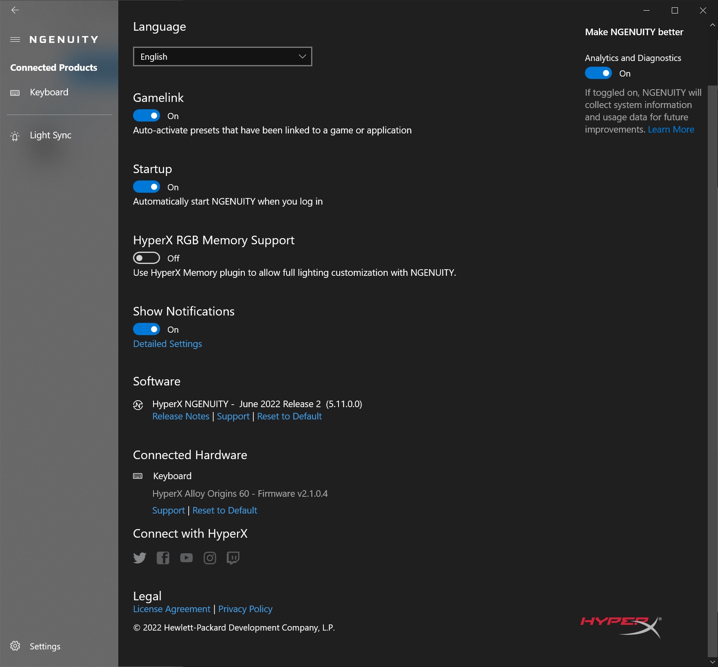Select Settings in the sidebar
Image resolution: width=718 pixels, height=667 pixels.
point(59,646)
